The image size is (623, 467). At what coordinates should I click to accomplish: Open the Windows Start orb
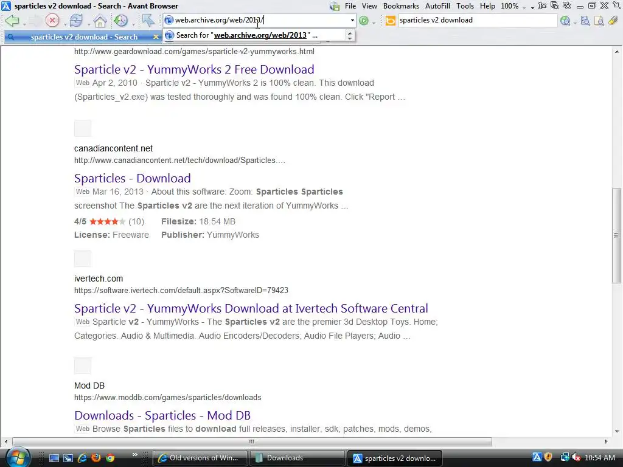point(18,457)
